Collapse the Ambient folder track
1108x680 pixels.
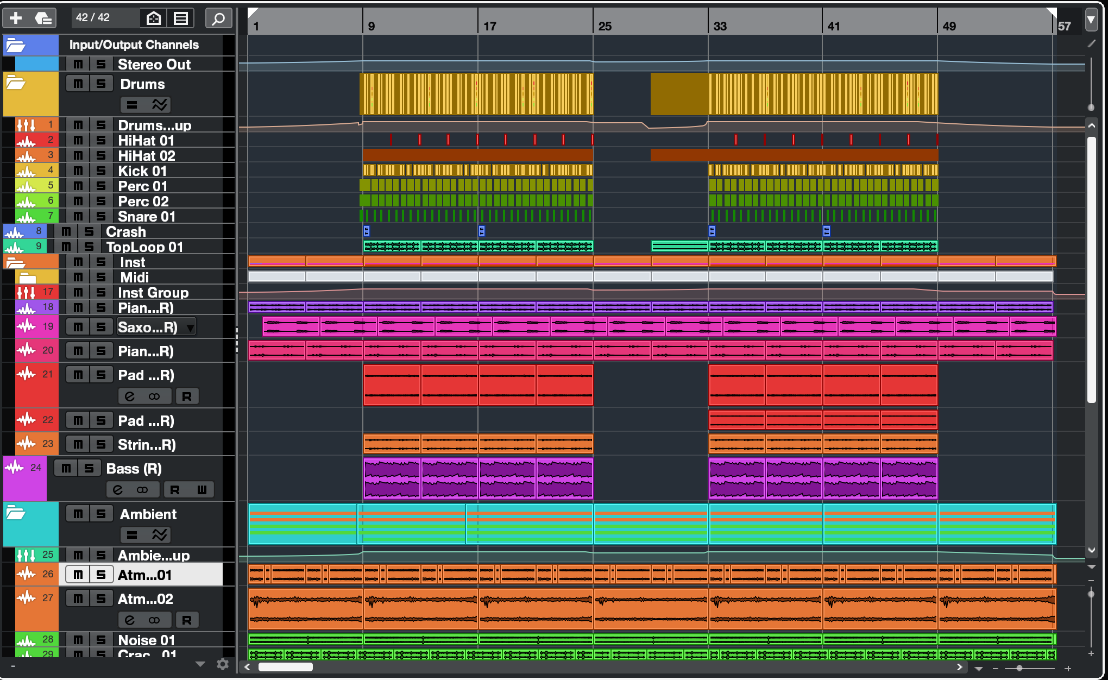[16, 513]
